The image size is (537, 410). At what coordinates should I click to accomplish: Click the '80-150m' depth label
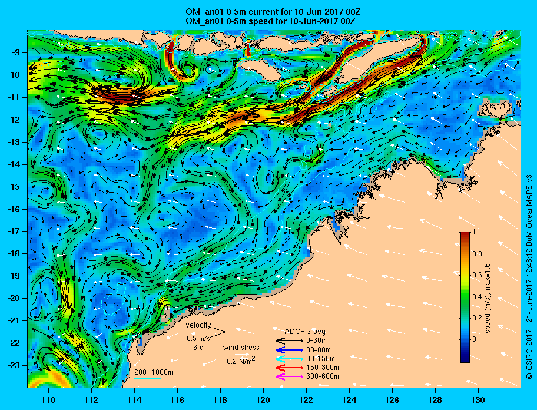[x=320, y=359]
